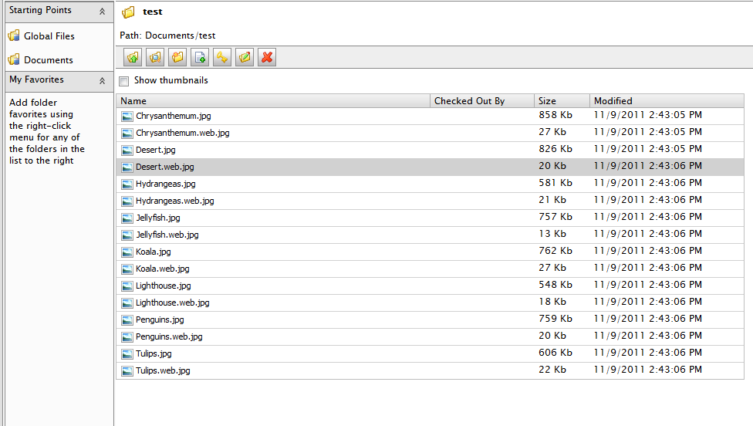Click the new folder toolbar icon

177,57
